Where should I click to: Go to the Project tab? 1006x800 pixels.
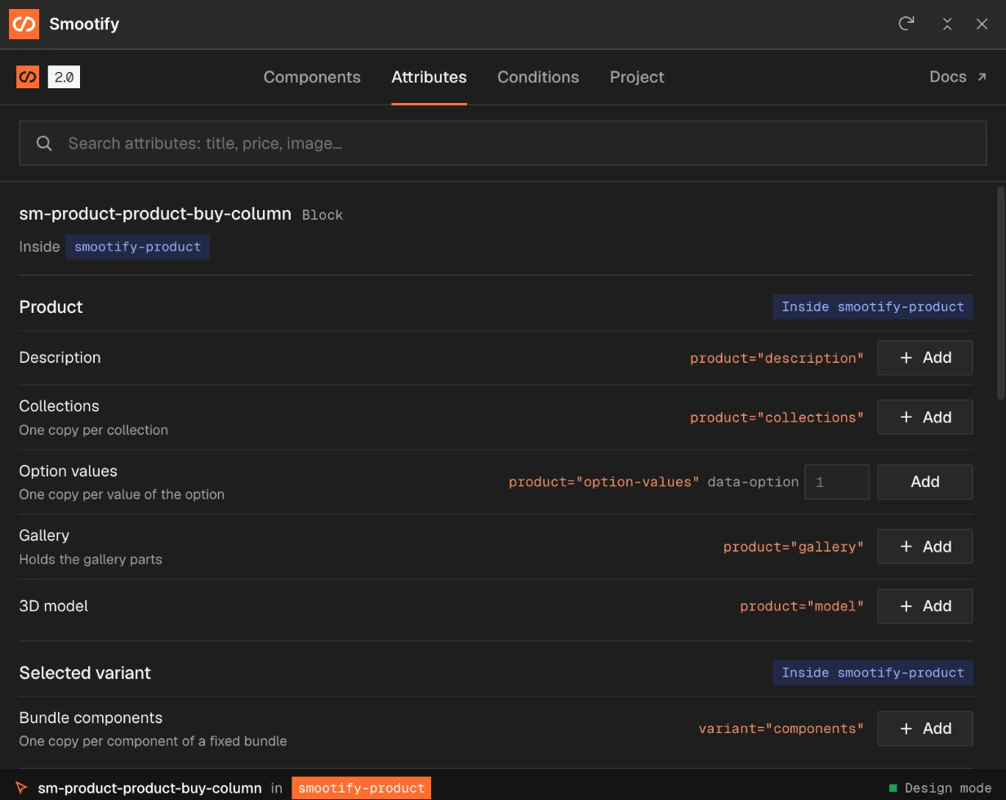pos(637,77)
